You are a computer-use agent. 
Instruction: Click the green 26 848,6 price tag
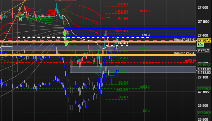204,113
